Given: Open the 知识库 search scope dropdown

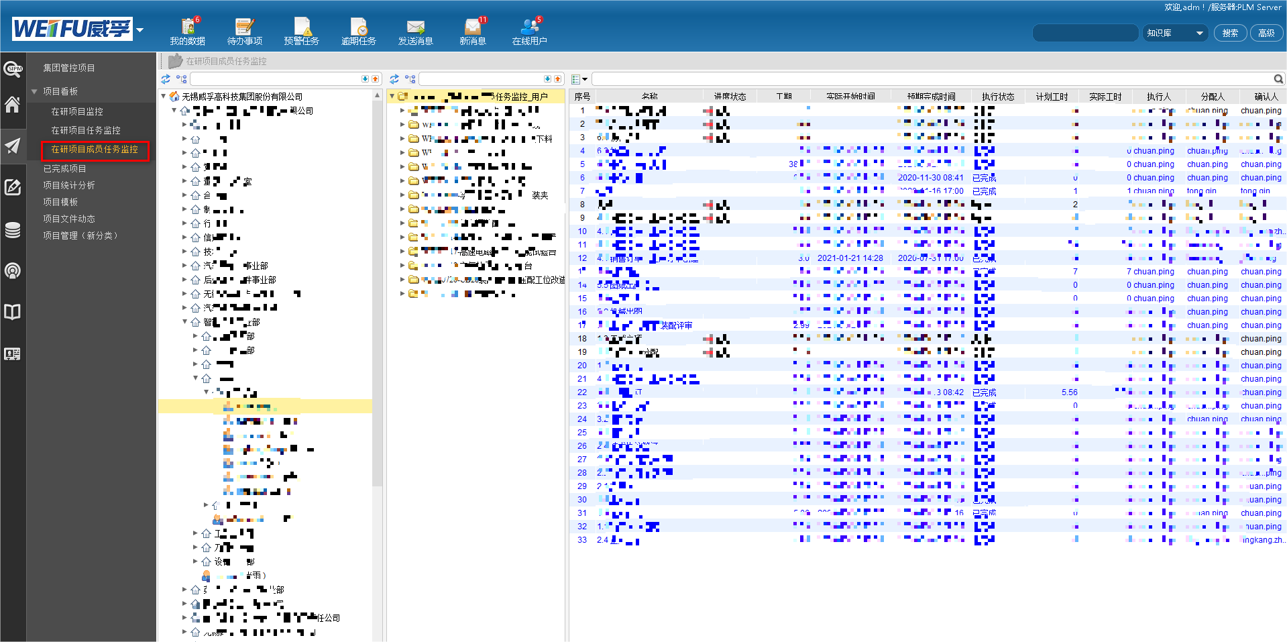Looking at the screenshot, I should (x=1174, y=33).
